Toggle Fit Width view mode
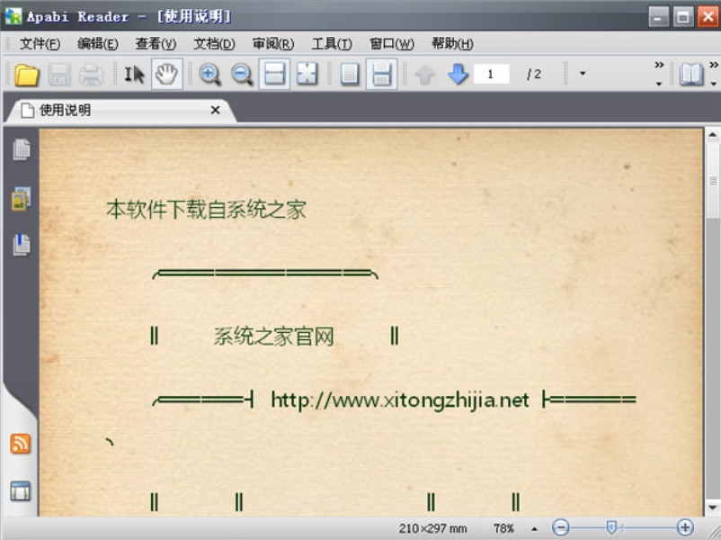The image size is (721, 540). [274, 74]
